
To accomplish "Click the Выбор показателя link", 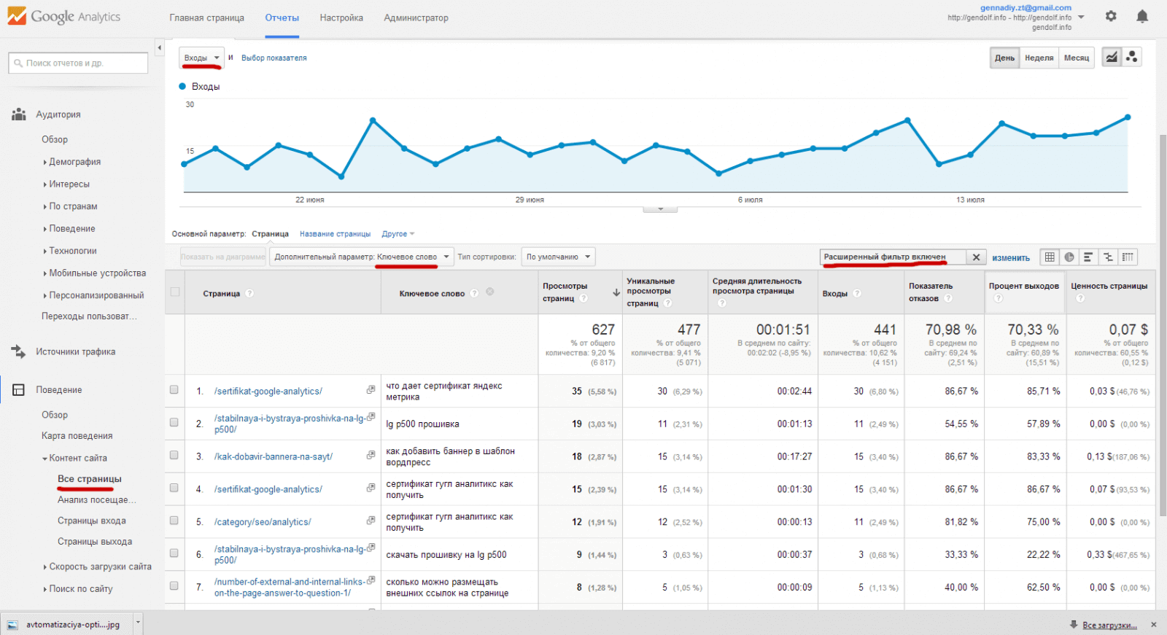I will pyautogui.click(x=274, y=58).
